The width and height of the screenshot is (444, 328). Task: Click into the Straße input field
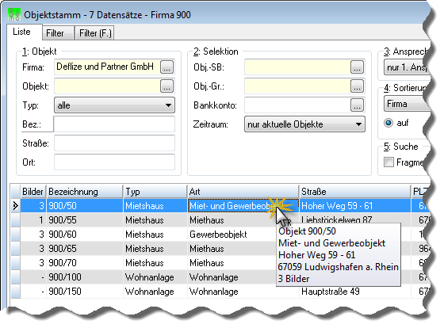[114, 143]
